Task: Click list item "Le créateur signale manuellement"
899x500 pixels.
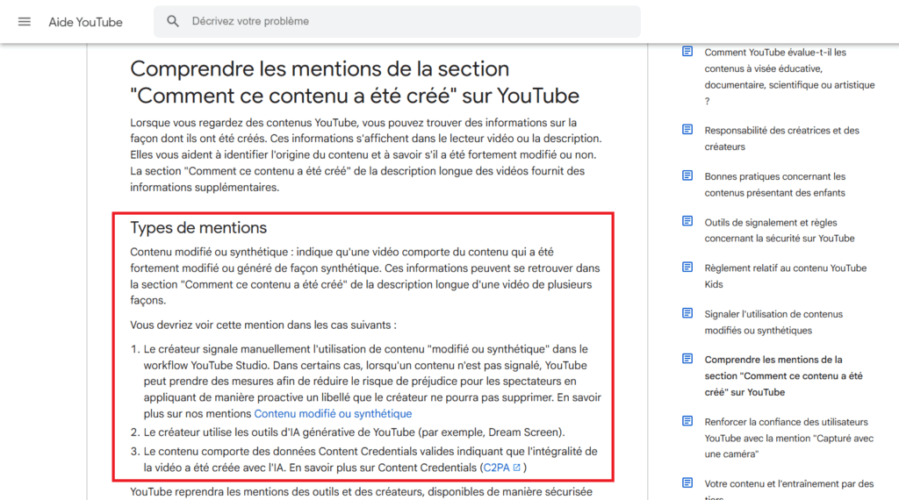Action: tap(372, 381)
